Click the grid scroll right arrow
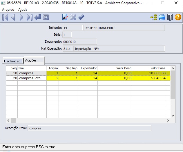This screenshot has height=152, width=183. [x=168, y=120]
